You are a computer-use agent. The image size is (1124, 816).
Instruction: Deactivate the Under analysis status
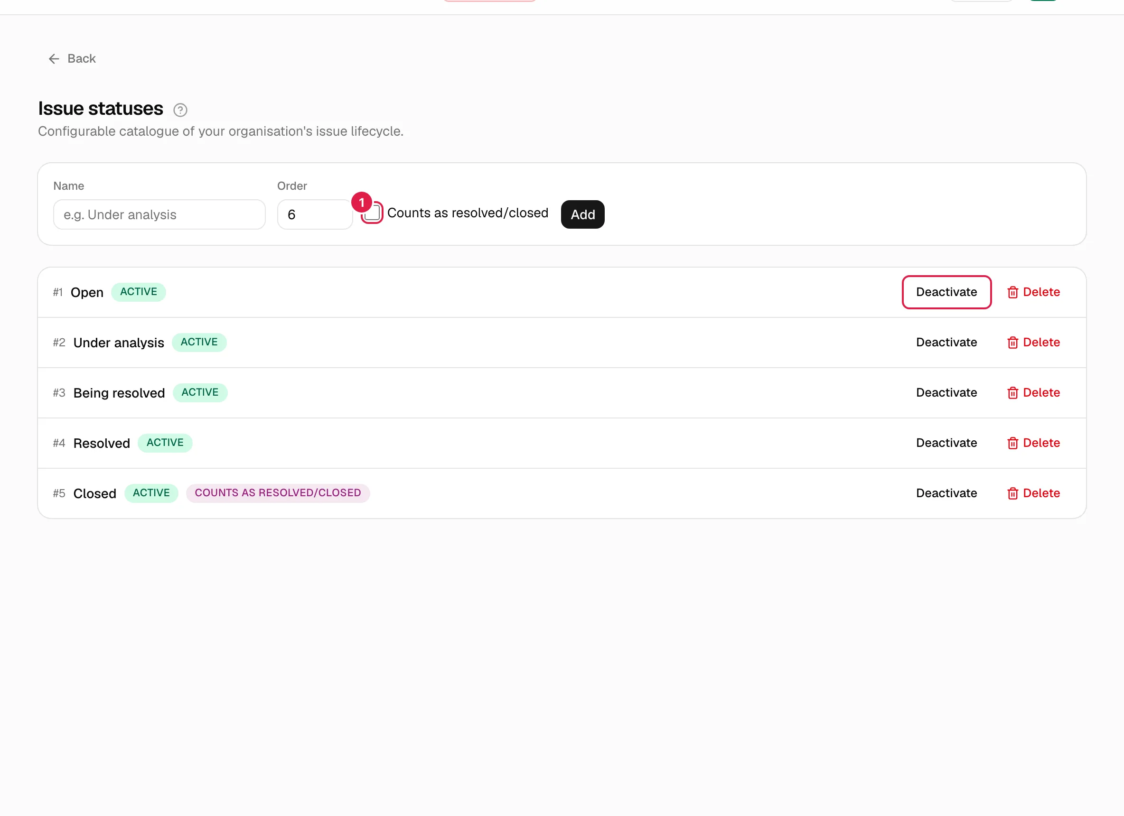[x=946, y=343]
